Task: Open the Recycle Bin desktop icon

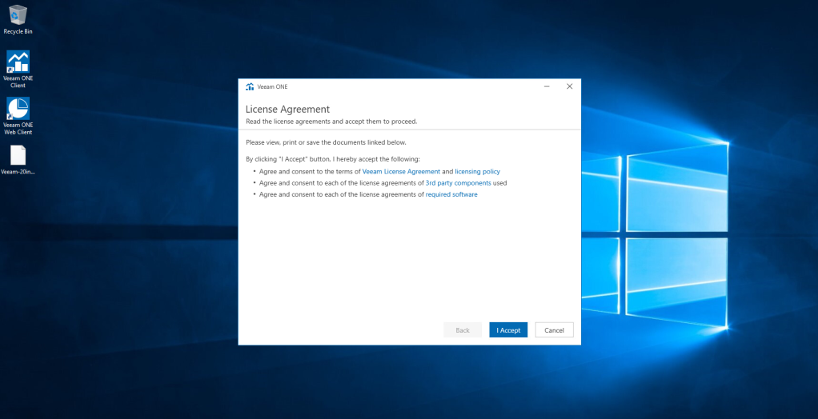Action: (x=18, y=20)
